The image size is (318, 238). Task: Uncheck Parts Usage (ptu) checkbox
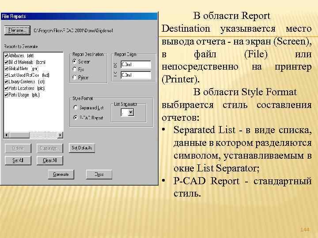coord(6,95)
